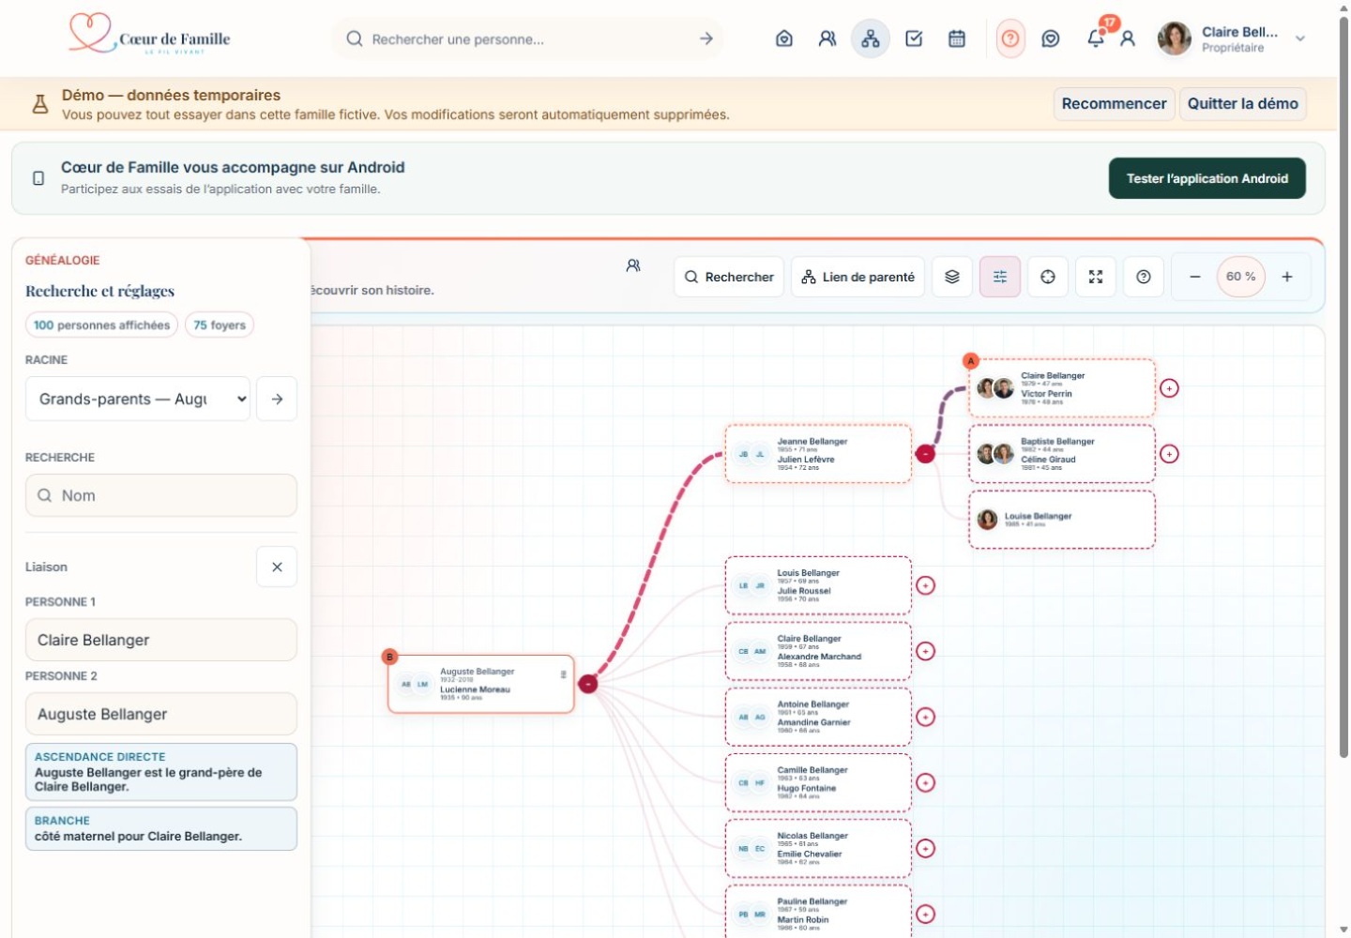Open the layers icon in tree toolbar
The width and height of the screenshot is (1351, 938).
coord(952,277)
